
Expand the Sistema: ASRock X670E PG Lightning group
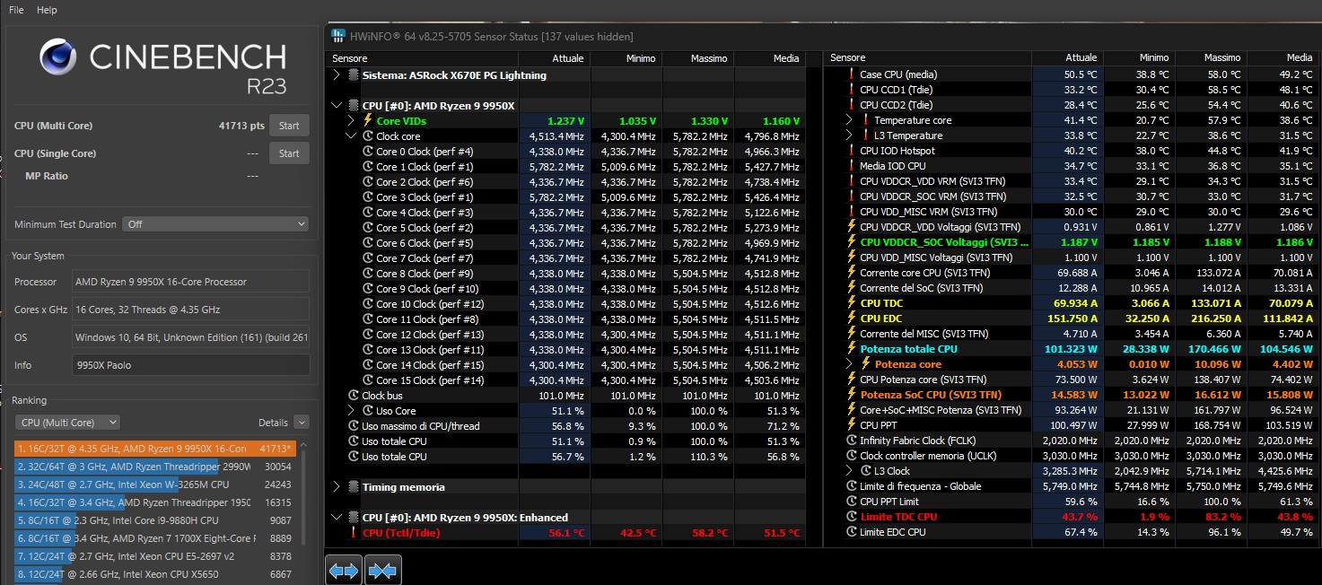337,75
